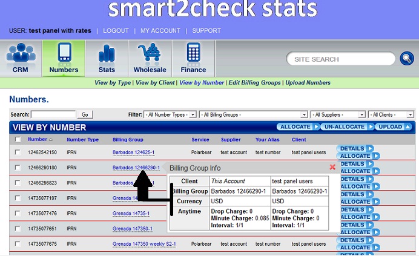Click the magnifying glass site search icon
The width and height of the screenshot is (419, 256).
pos(407,58)
